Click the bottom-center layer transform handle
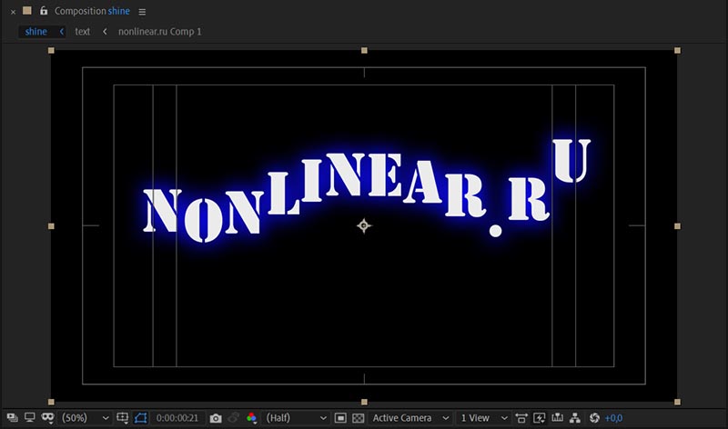The image size is (728, 429). [x=364, y=402]
